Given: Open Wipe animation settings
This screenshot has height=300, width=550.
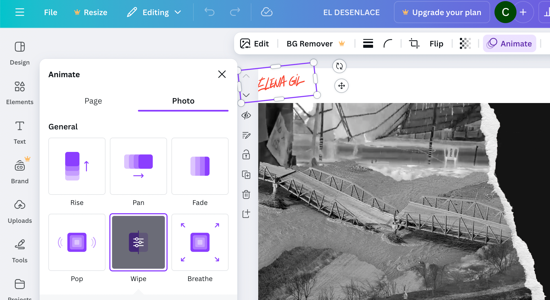Looking at the screenshot, I should (138, 242).
